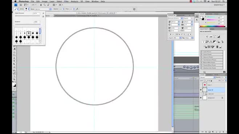Toggle faux bold in Character panel
This screenshot has width=239, height=134.
pyautogui.click(x=171, y=34)
